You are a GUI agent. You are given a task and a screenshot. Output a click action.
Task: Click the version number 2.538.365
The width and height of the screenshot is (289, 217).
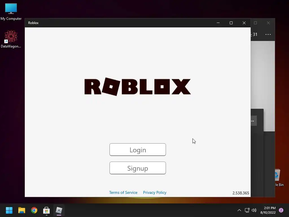(241, 193)
